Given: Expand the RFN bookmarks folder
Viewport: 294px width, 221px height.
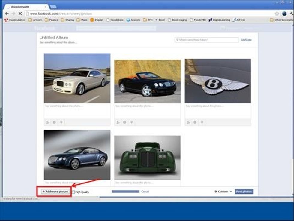Looking at the screenshot, I should tap(148, 20).
